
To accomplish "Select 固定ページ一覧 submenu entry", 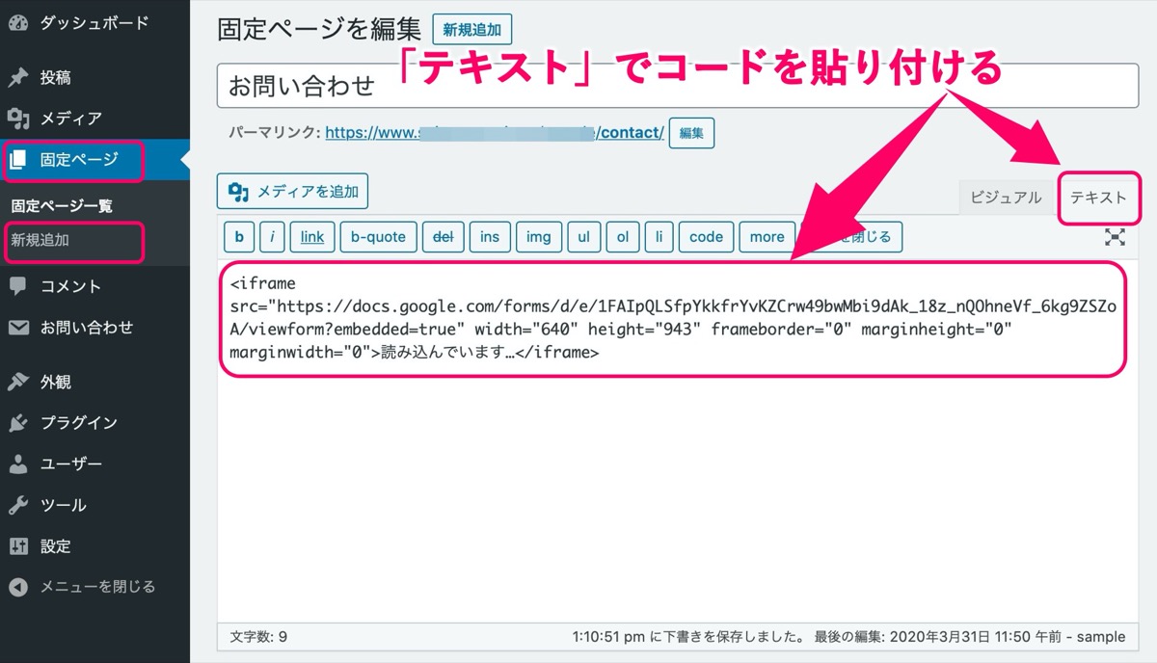I will coord(62,205).
